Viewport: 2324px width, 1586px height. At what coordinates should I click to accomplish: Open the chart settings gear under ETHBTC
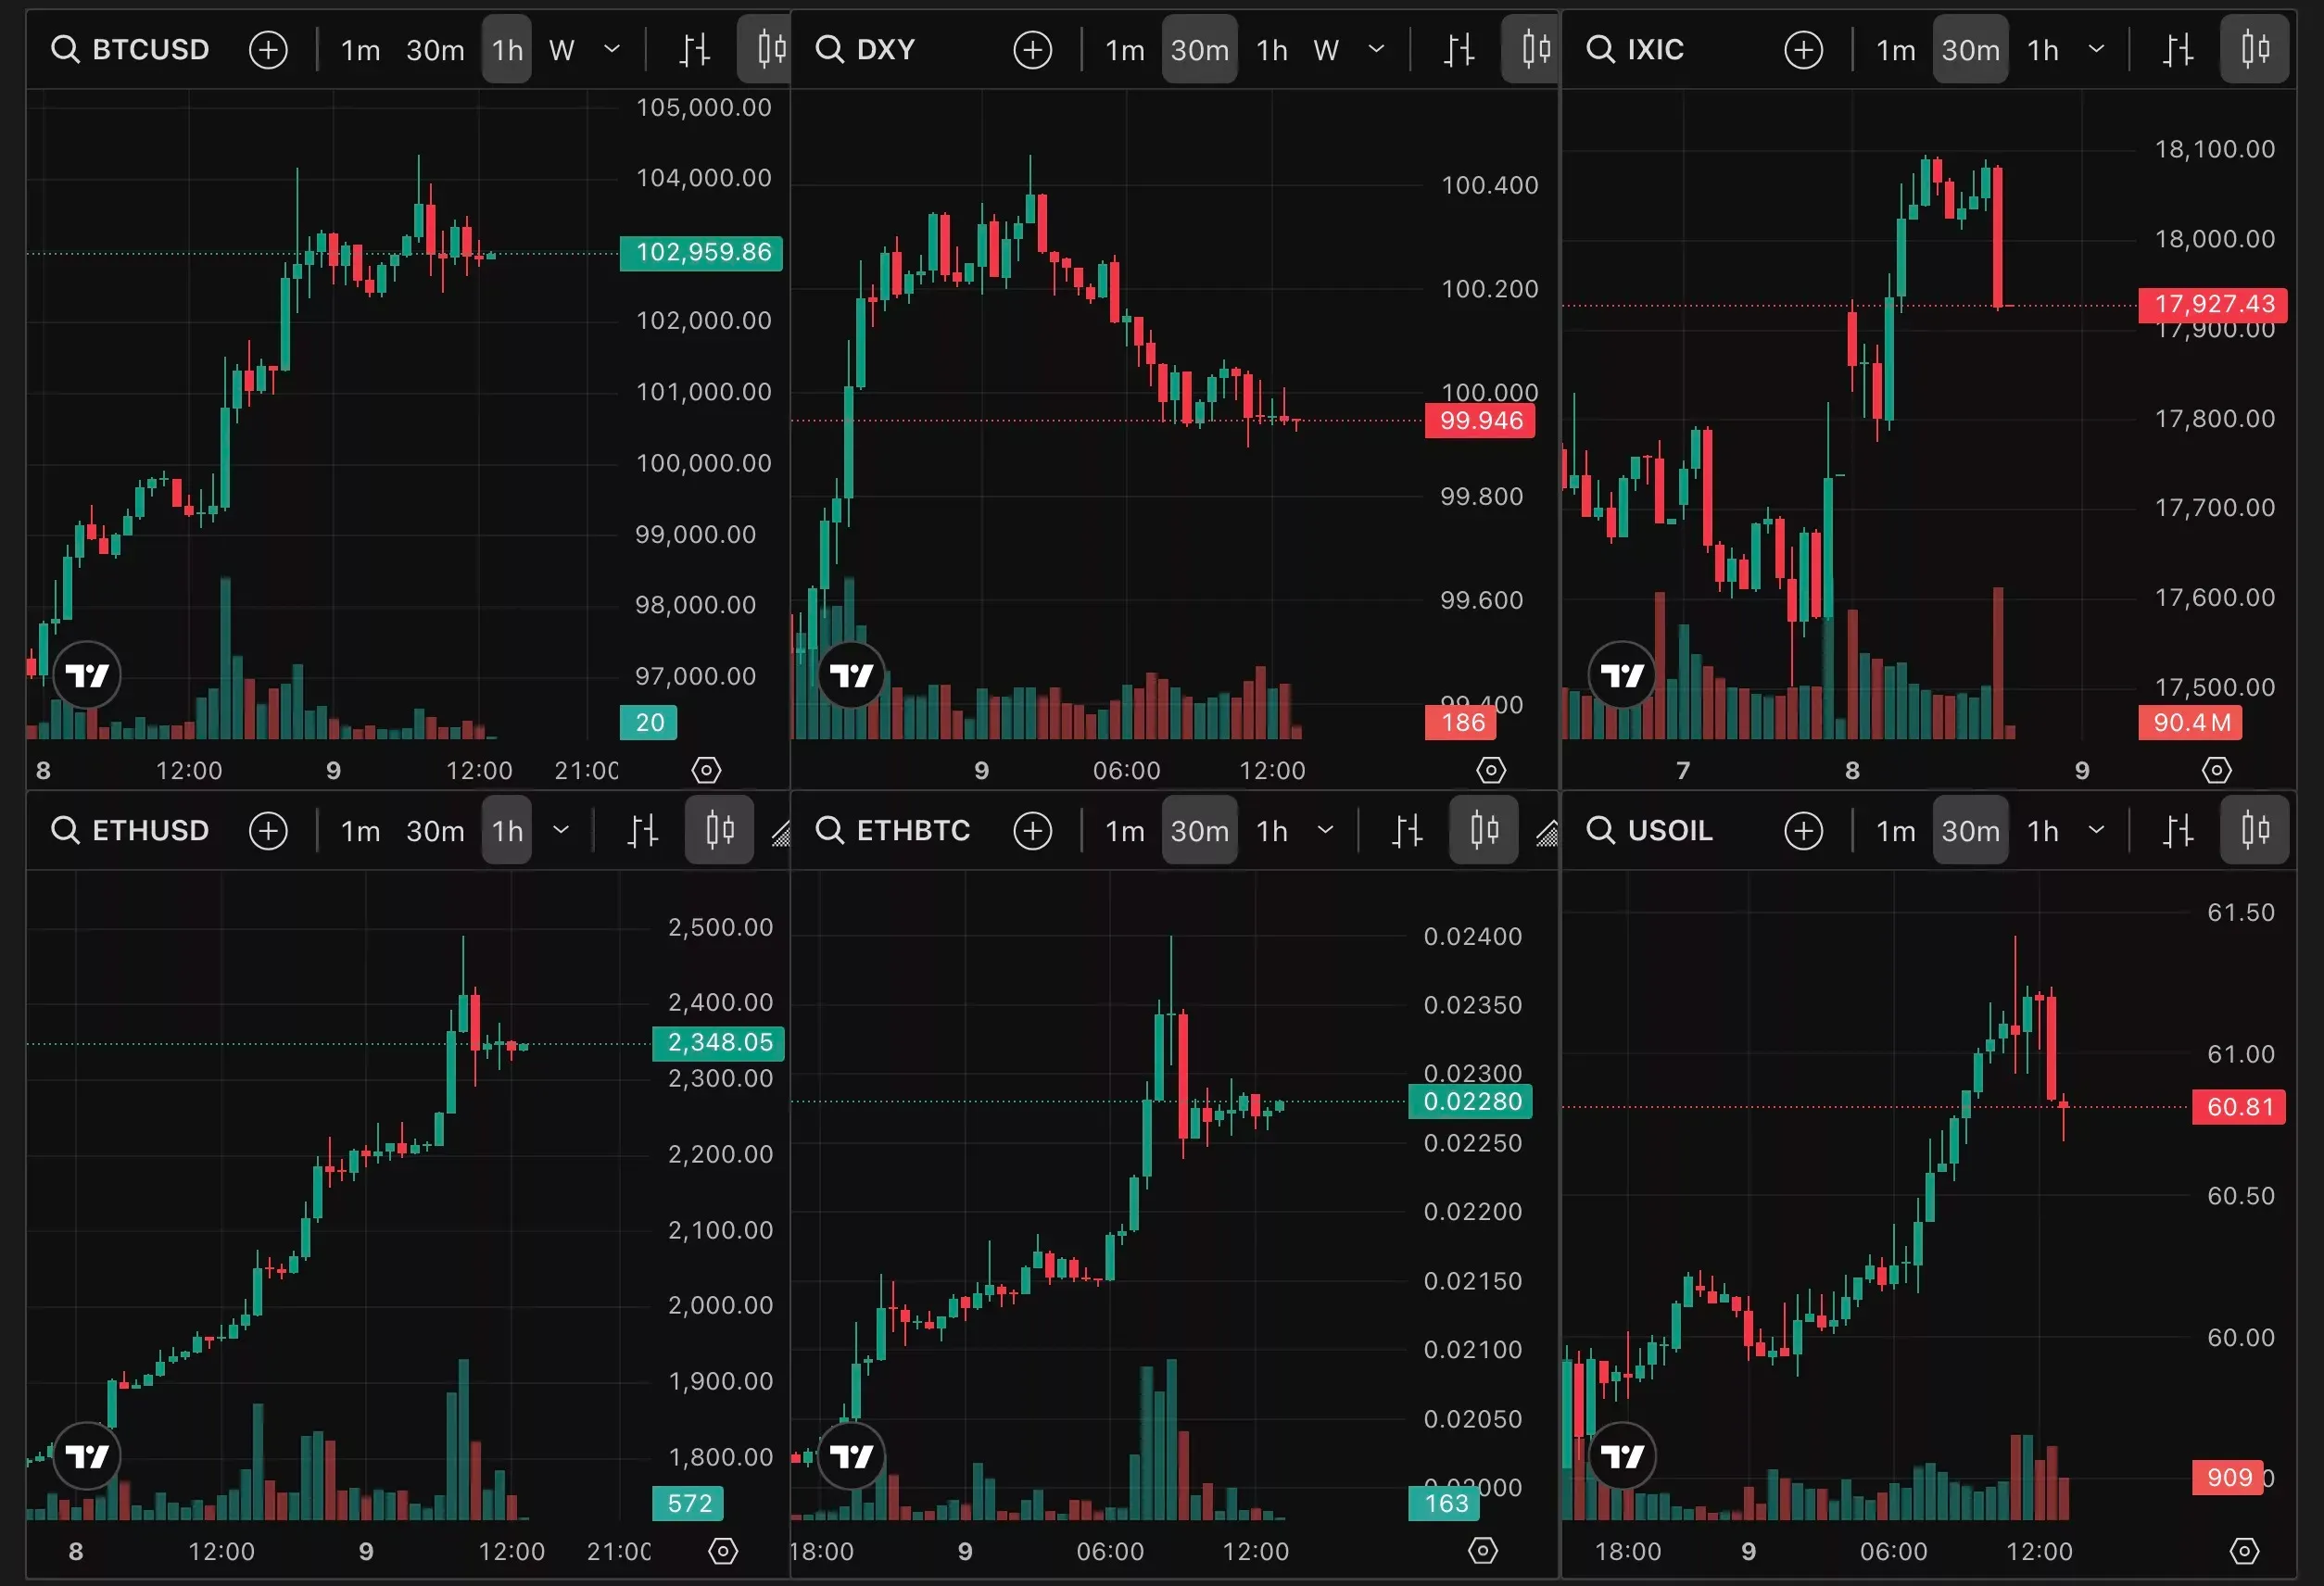point(1483,1550)
